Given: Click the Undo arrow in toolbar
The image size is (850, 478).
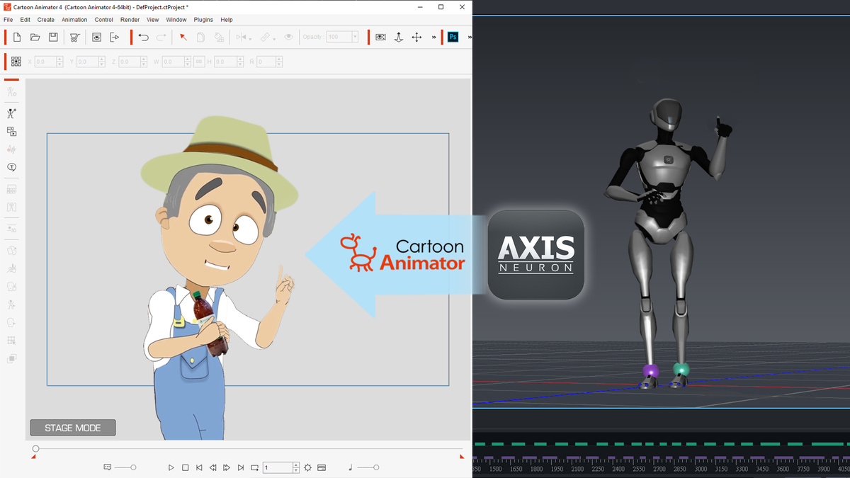Looking at the screenshot, I should (144, 37).
